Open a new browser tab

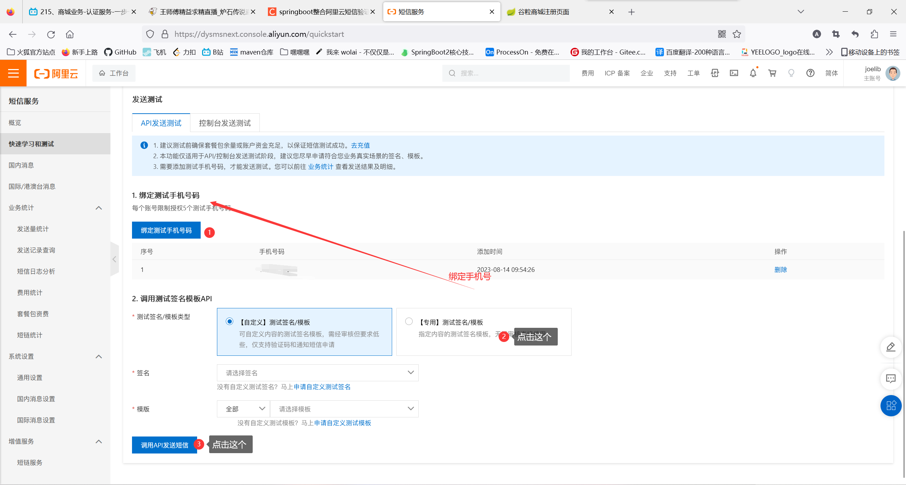[x=631, y=12]
